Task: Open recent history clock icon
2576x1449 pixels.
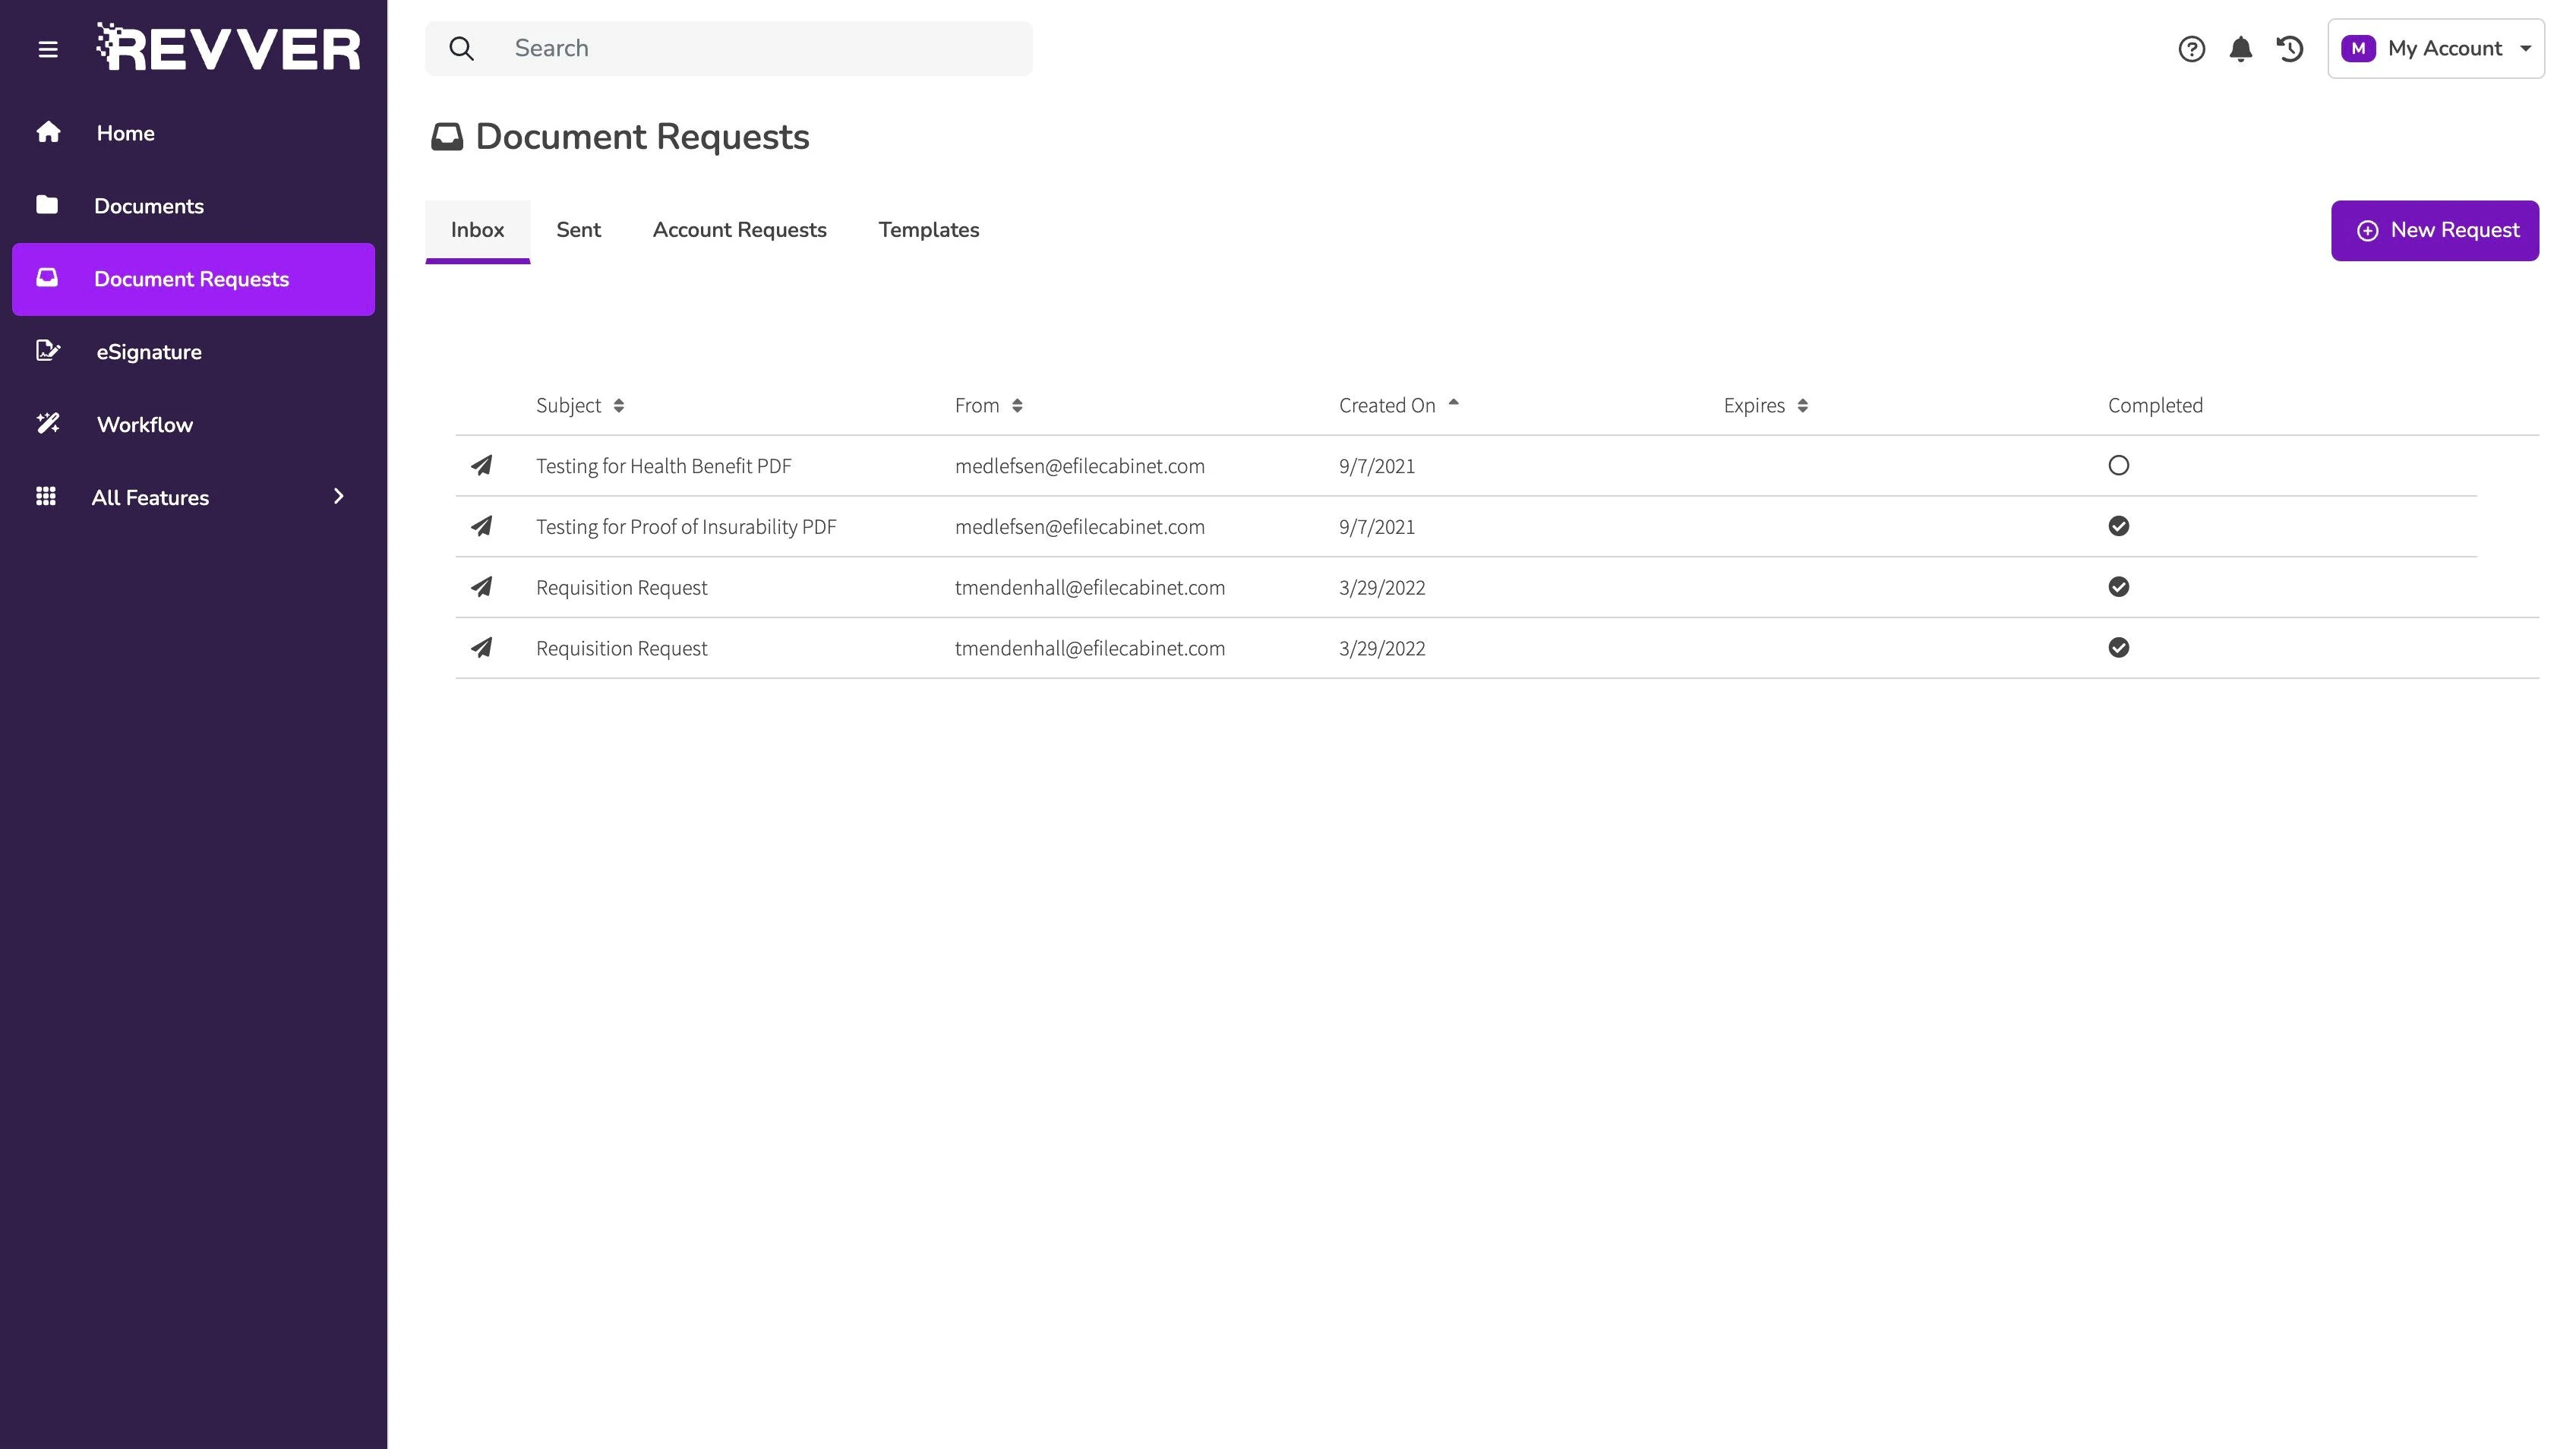Action: click(x=2289, y=49)
